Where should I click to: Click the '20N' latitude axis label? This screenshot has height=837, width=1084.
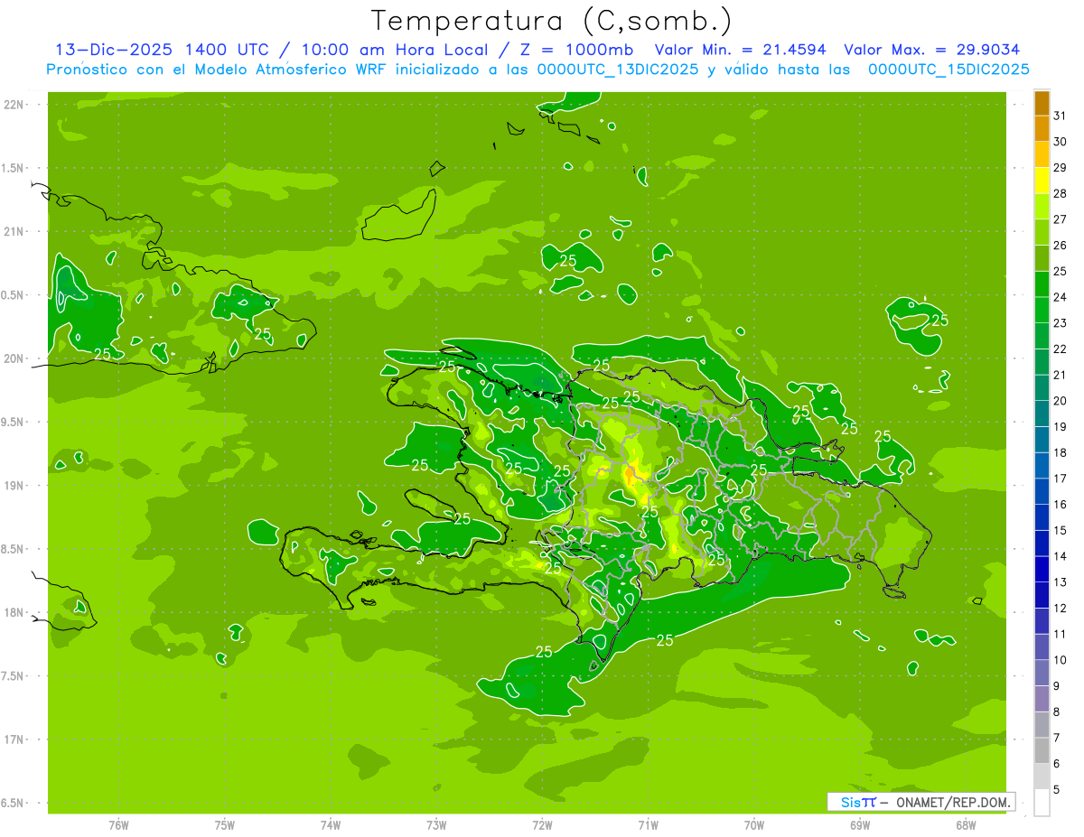pyautogui.click(x=14, y=358)
